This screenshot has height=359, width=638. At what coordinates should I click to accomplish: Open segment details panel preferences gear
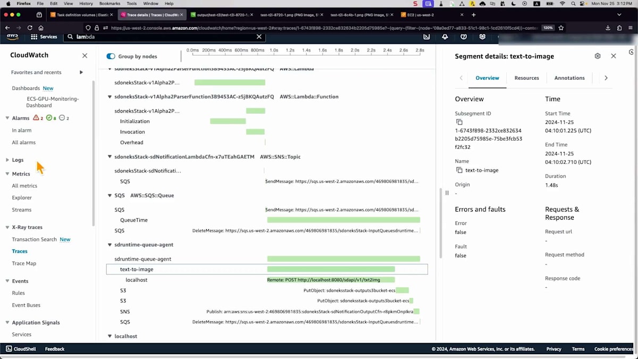[x=598, y=56]
